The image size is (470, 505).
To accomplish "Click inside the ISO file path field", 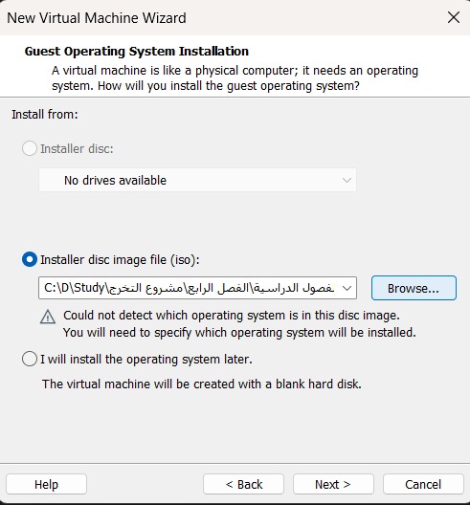I will 190,288.
